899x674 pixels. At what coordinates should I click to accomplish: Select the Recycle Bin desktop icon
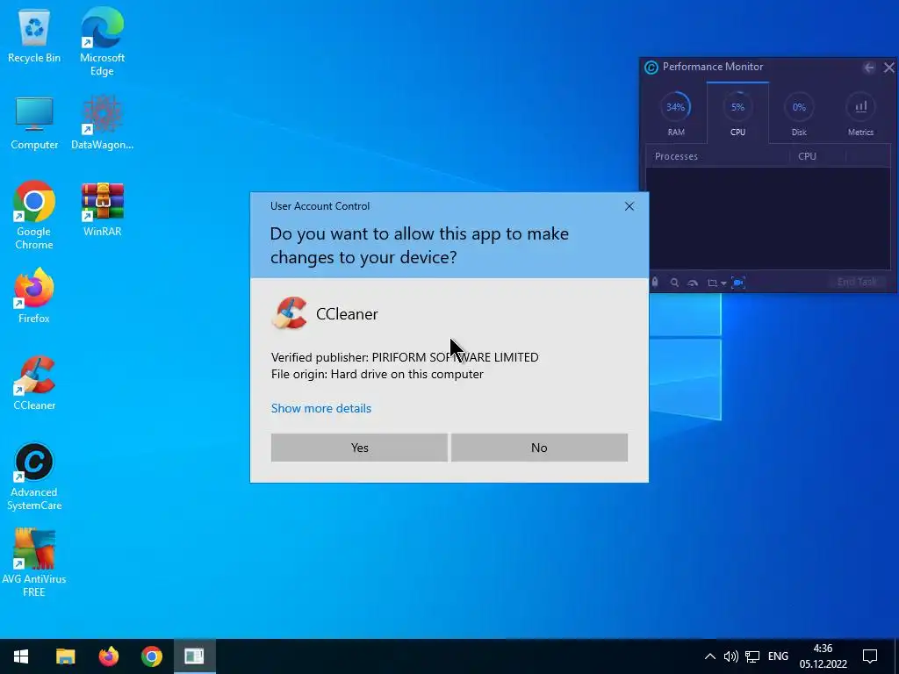34,37
